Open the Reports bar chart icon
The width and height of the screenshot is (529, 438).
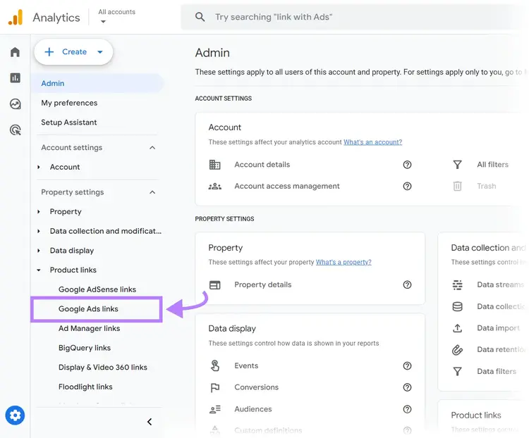tap(15, 78)
